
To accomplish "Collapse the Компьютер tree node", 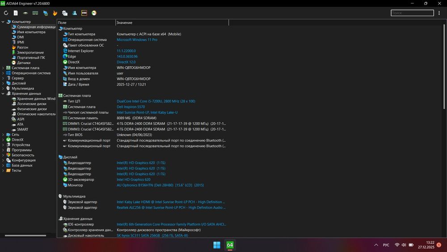I will pyautogui.click(x=3, y=21).
